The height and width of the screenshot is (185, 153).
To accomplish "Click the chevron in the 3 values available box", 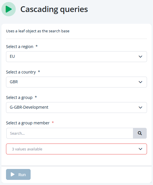I will click(140, 149).
